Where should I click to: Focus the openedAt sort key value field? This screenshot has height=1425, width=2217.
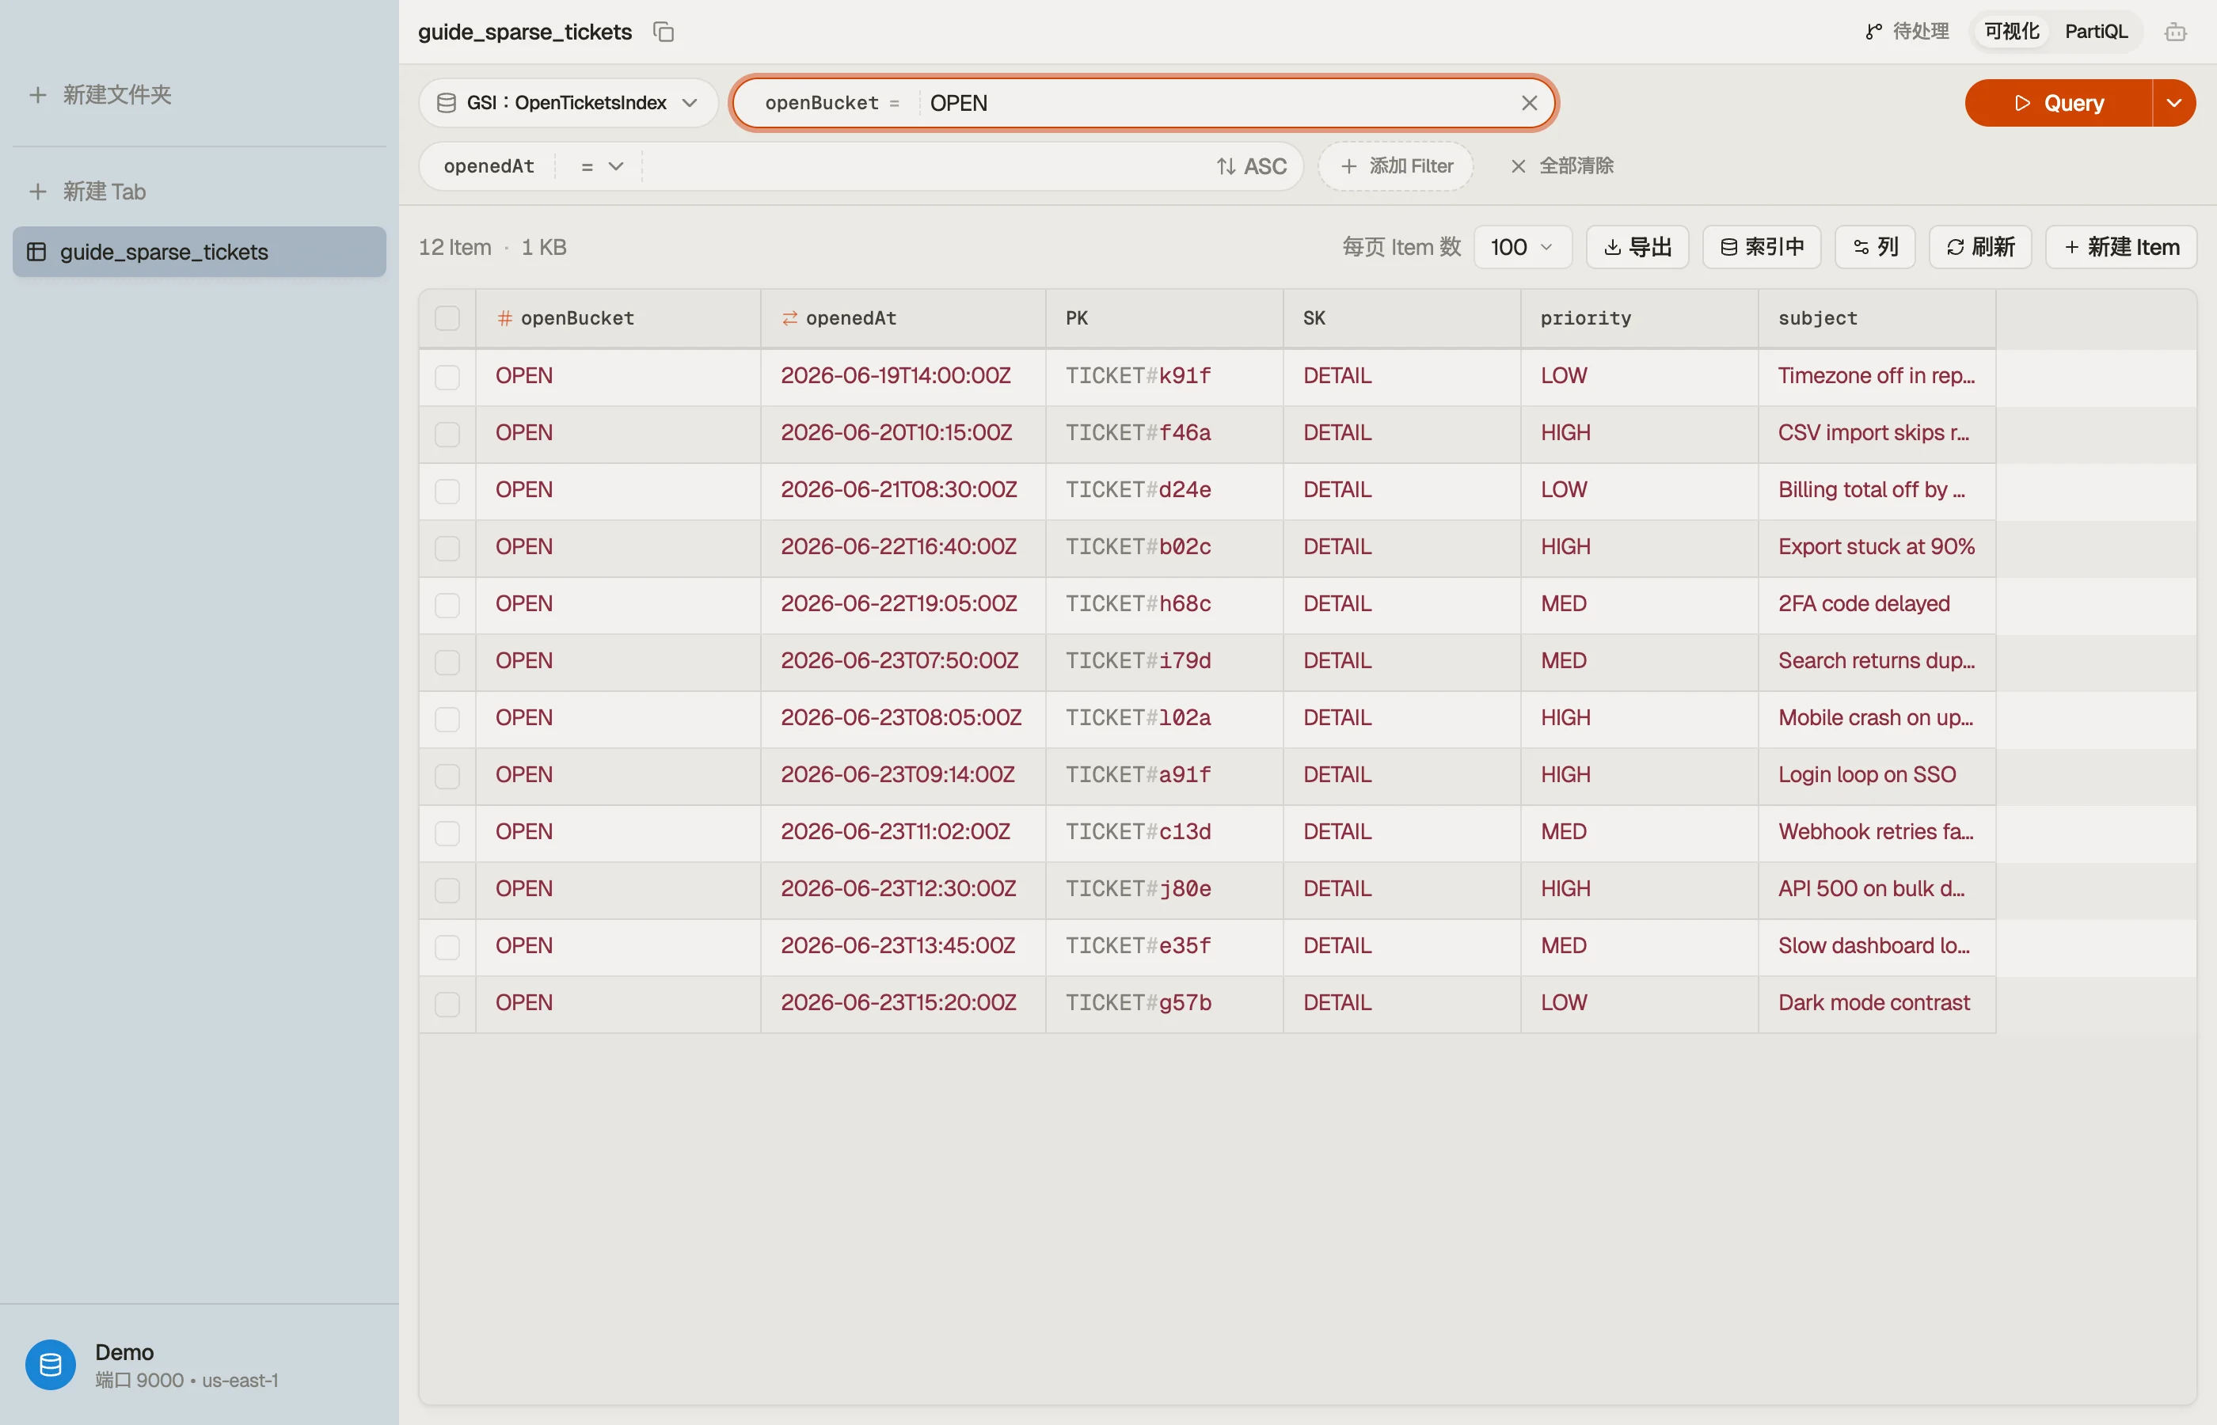(926, 166)
